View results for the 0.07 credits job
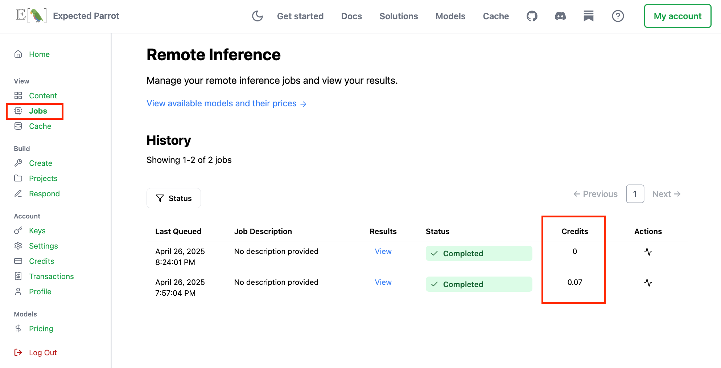Image resolution: width=721 pixels, height=368 pixels. coord(383,282)
